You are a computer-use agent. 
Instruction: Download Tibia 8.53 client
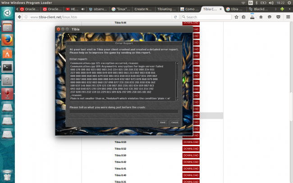pos(191,142)
